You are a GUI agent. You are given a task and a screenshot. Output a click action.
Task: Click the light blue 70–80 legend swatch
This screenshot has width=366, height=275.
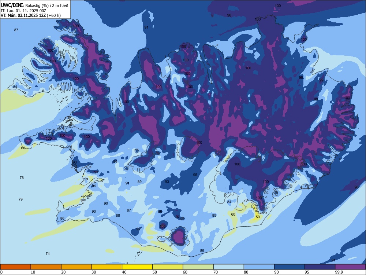(228, 267)
